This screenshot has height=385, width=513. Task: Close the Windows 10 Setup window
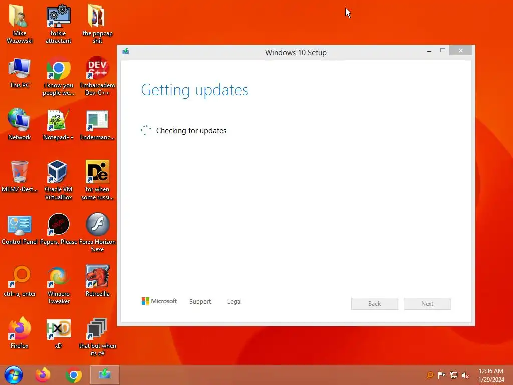point(461,51)
